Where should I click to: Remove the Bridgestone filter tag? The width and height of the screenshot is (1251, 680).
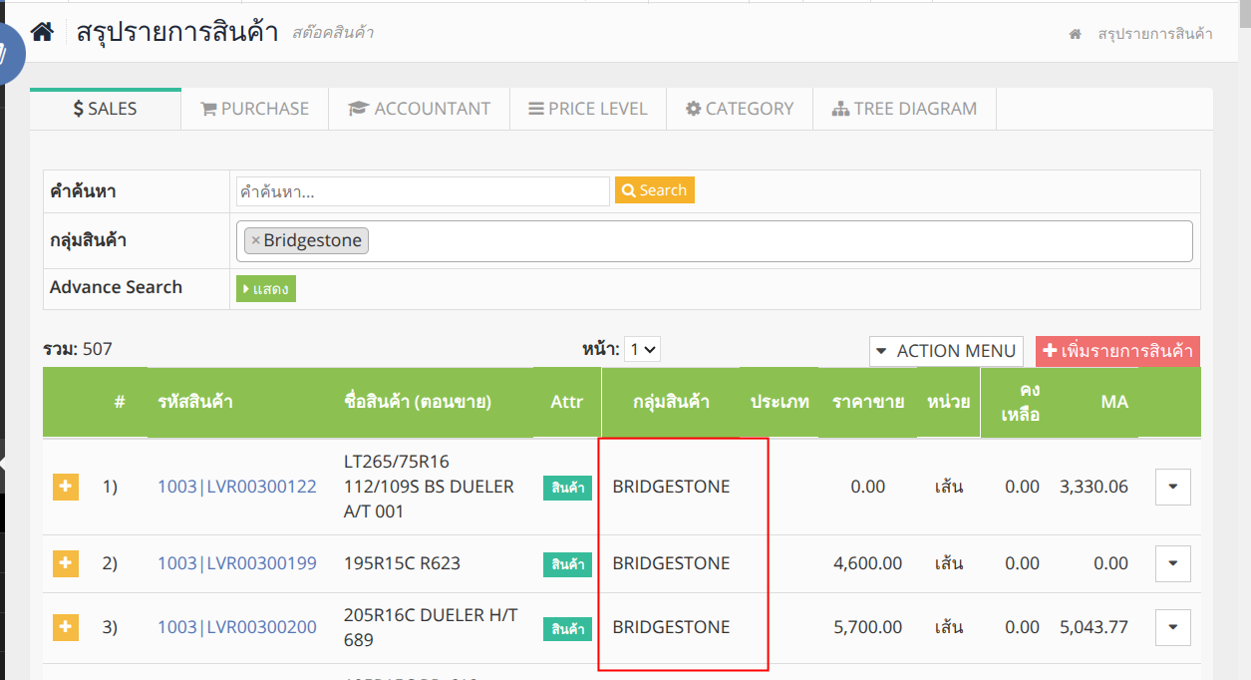255,241
